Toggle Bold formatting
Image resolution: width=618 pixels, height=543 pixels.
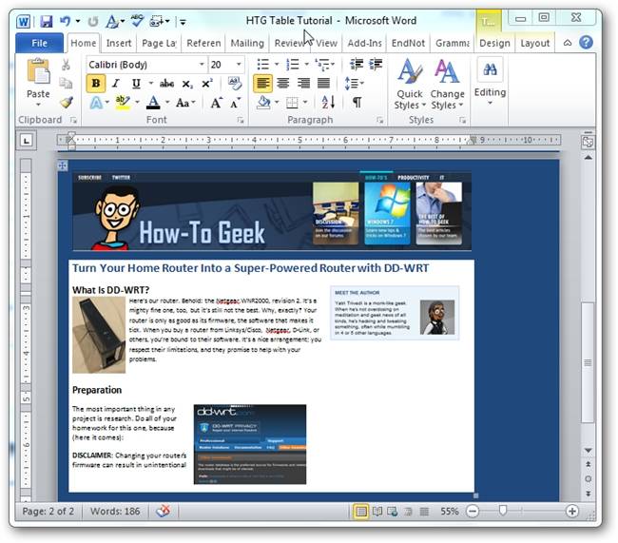click(96, 83)
